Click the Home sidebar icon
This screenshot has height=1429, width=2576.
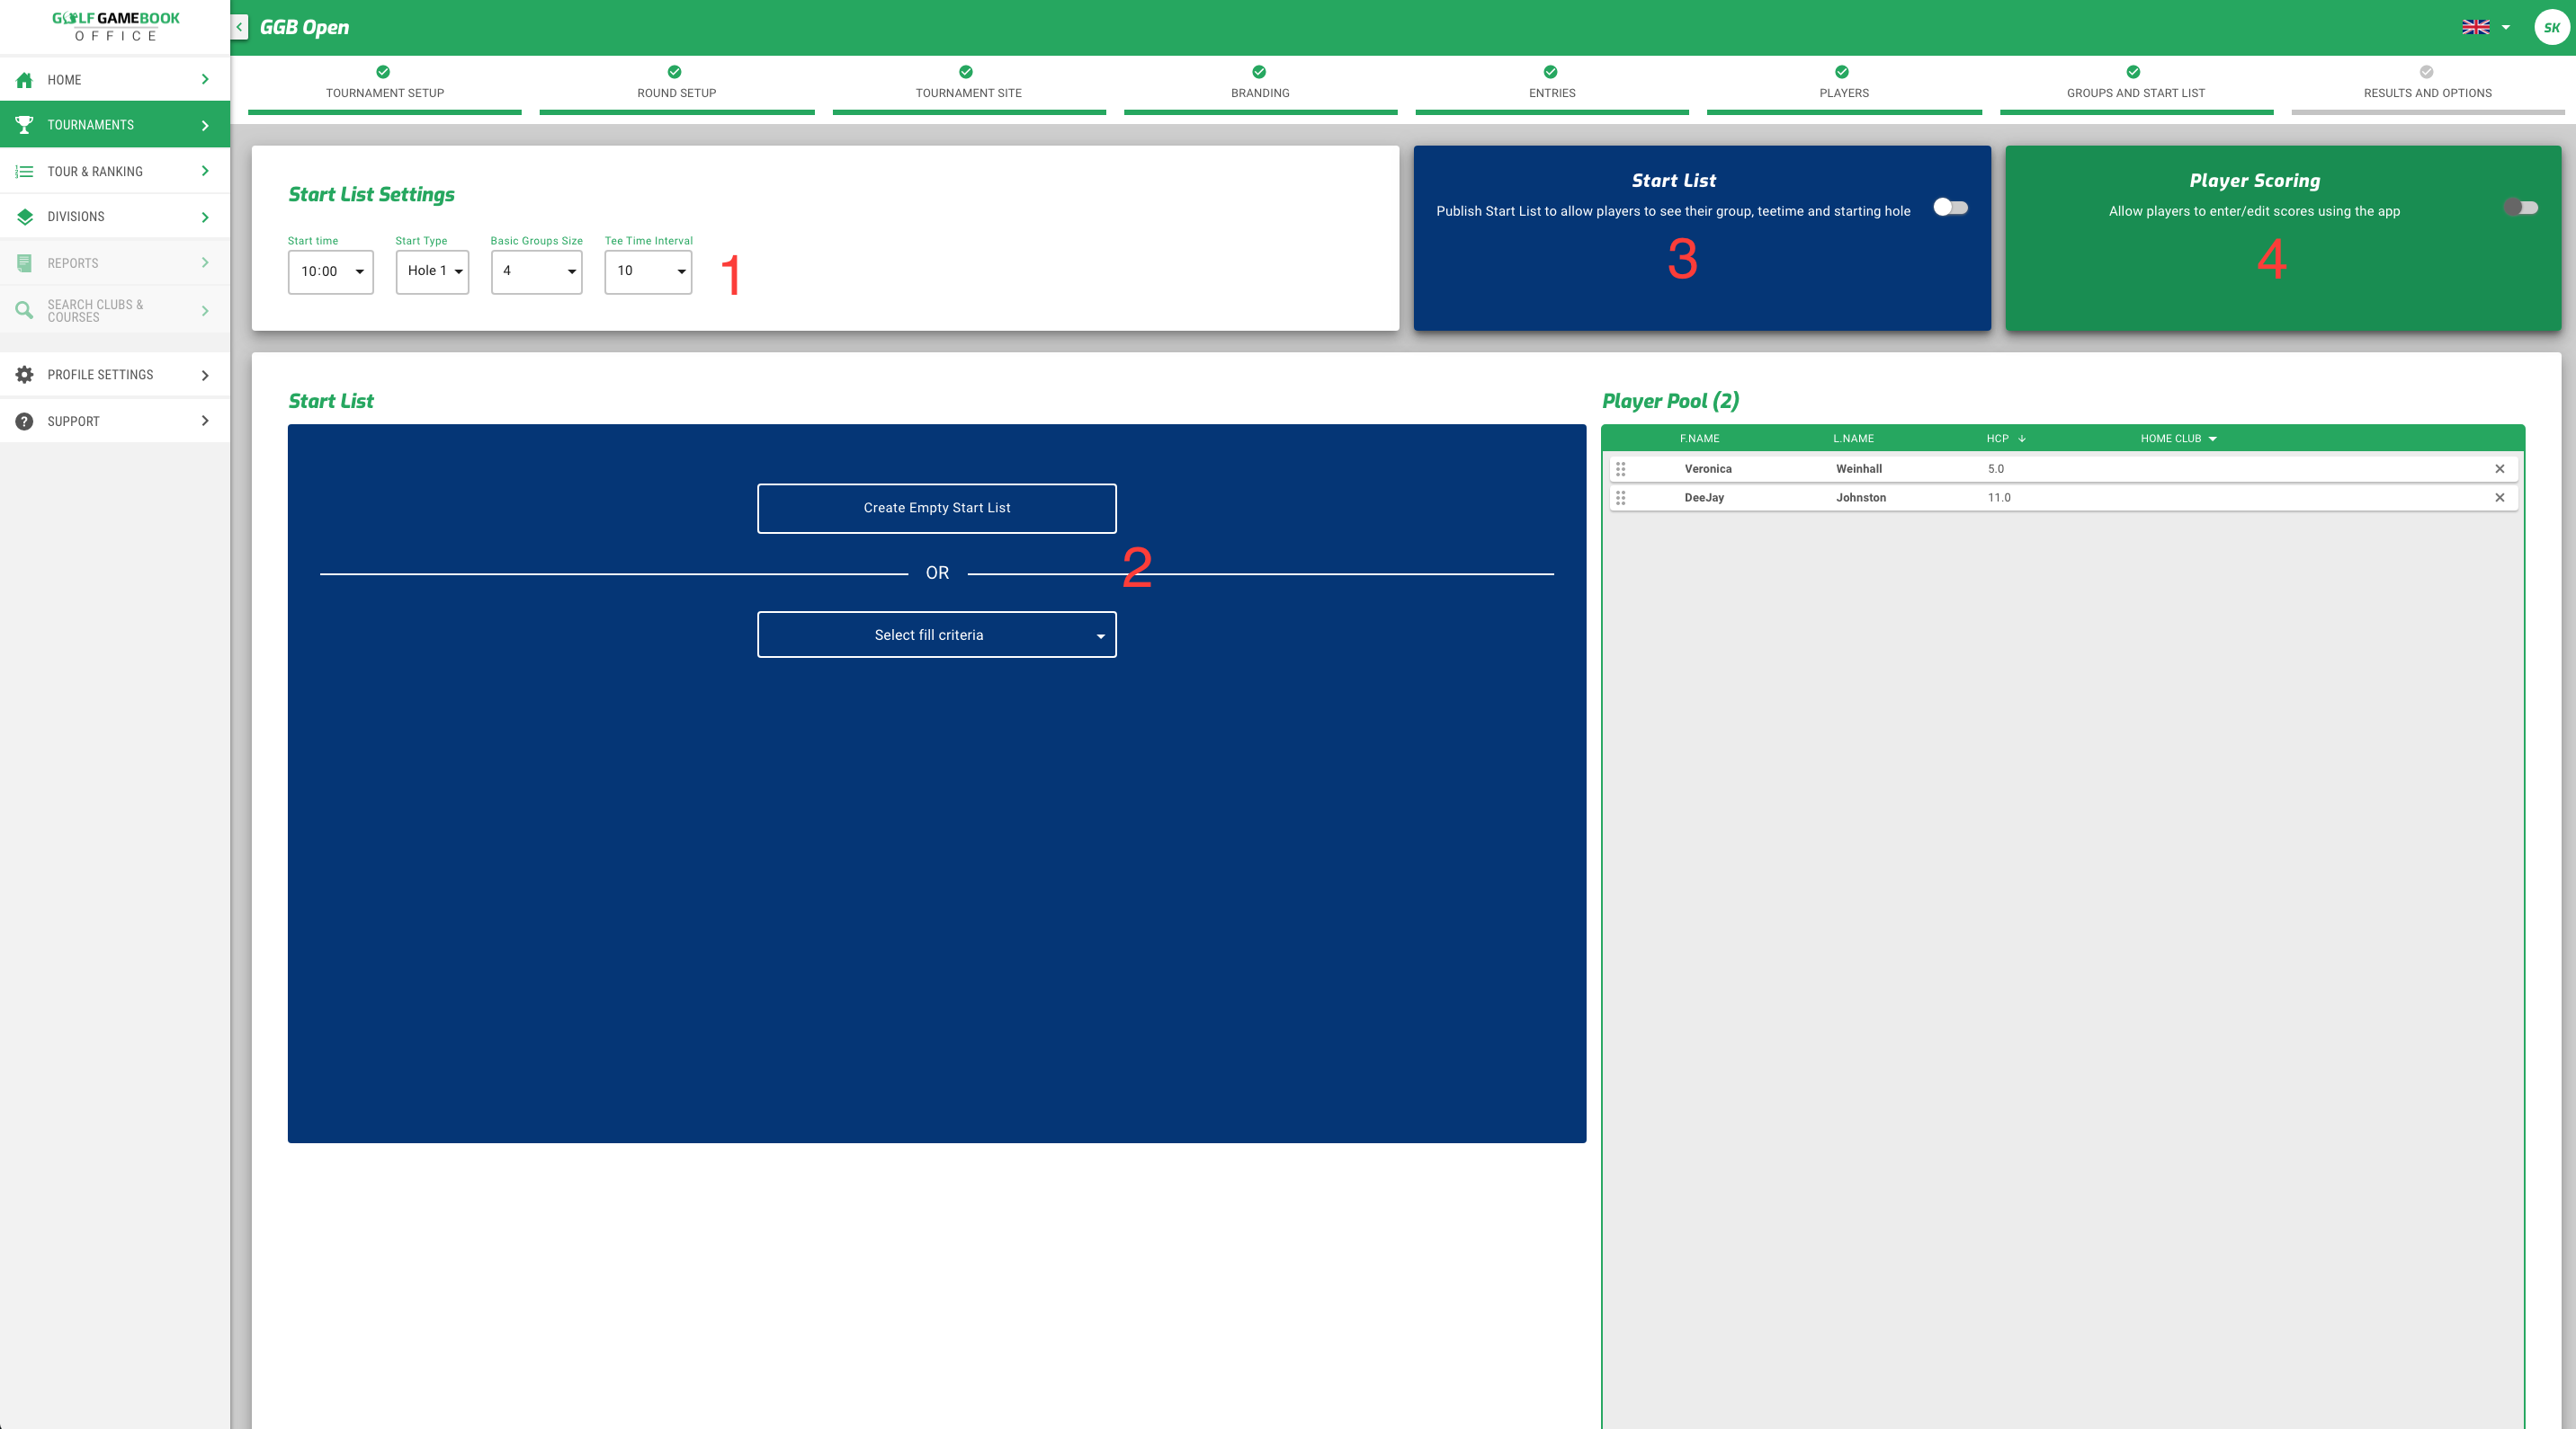[24, 79]
